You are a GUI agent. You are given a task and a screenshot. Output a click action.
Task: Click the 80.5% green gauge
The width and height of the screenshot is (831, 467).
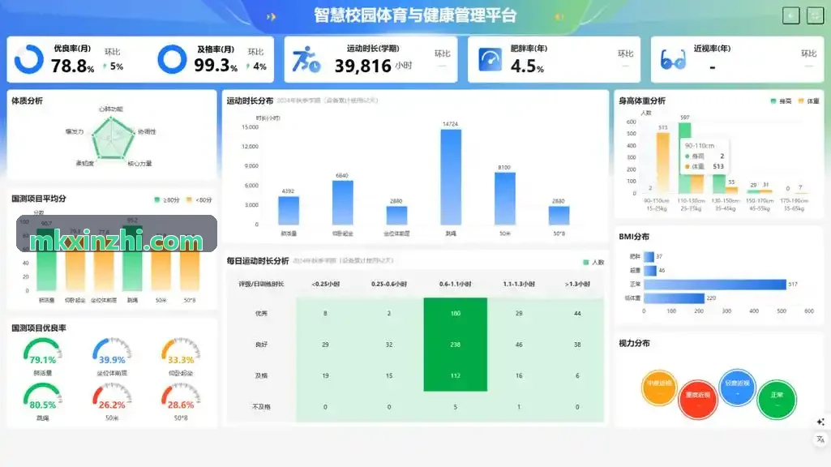pyautogui.click(x=42, y=396)
